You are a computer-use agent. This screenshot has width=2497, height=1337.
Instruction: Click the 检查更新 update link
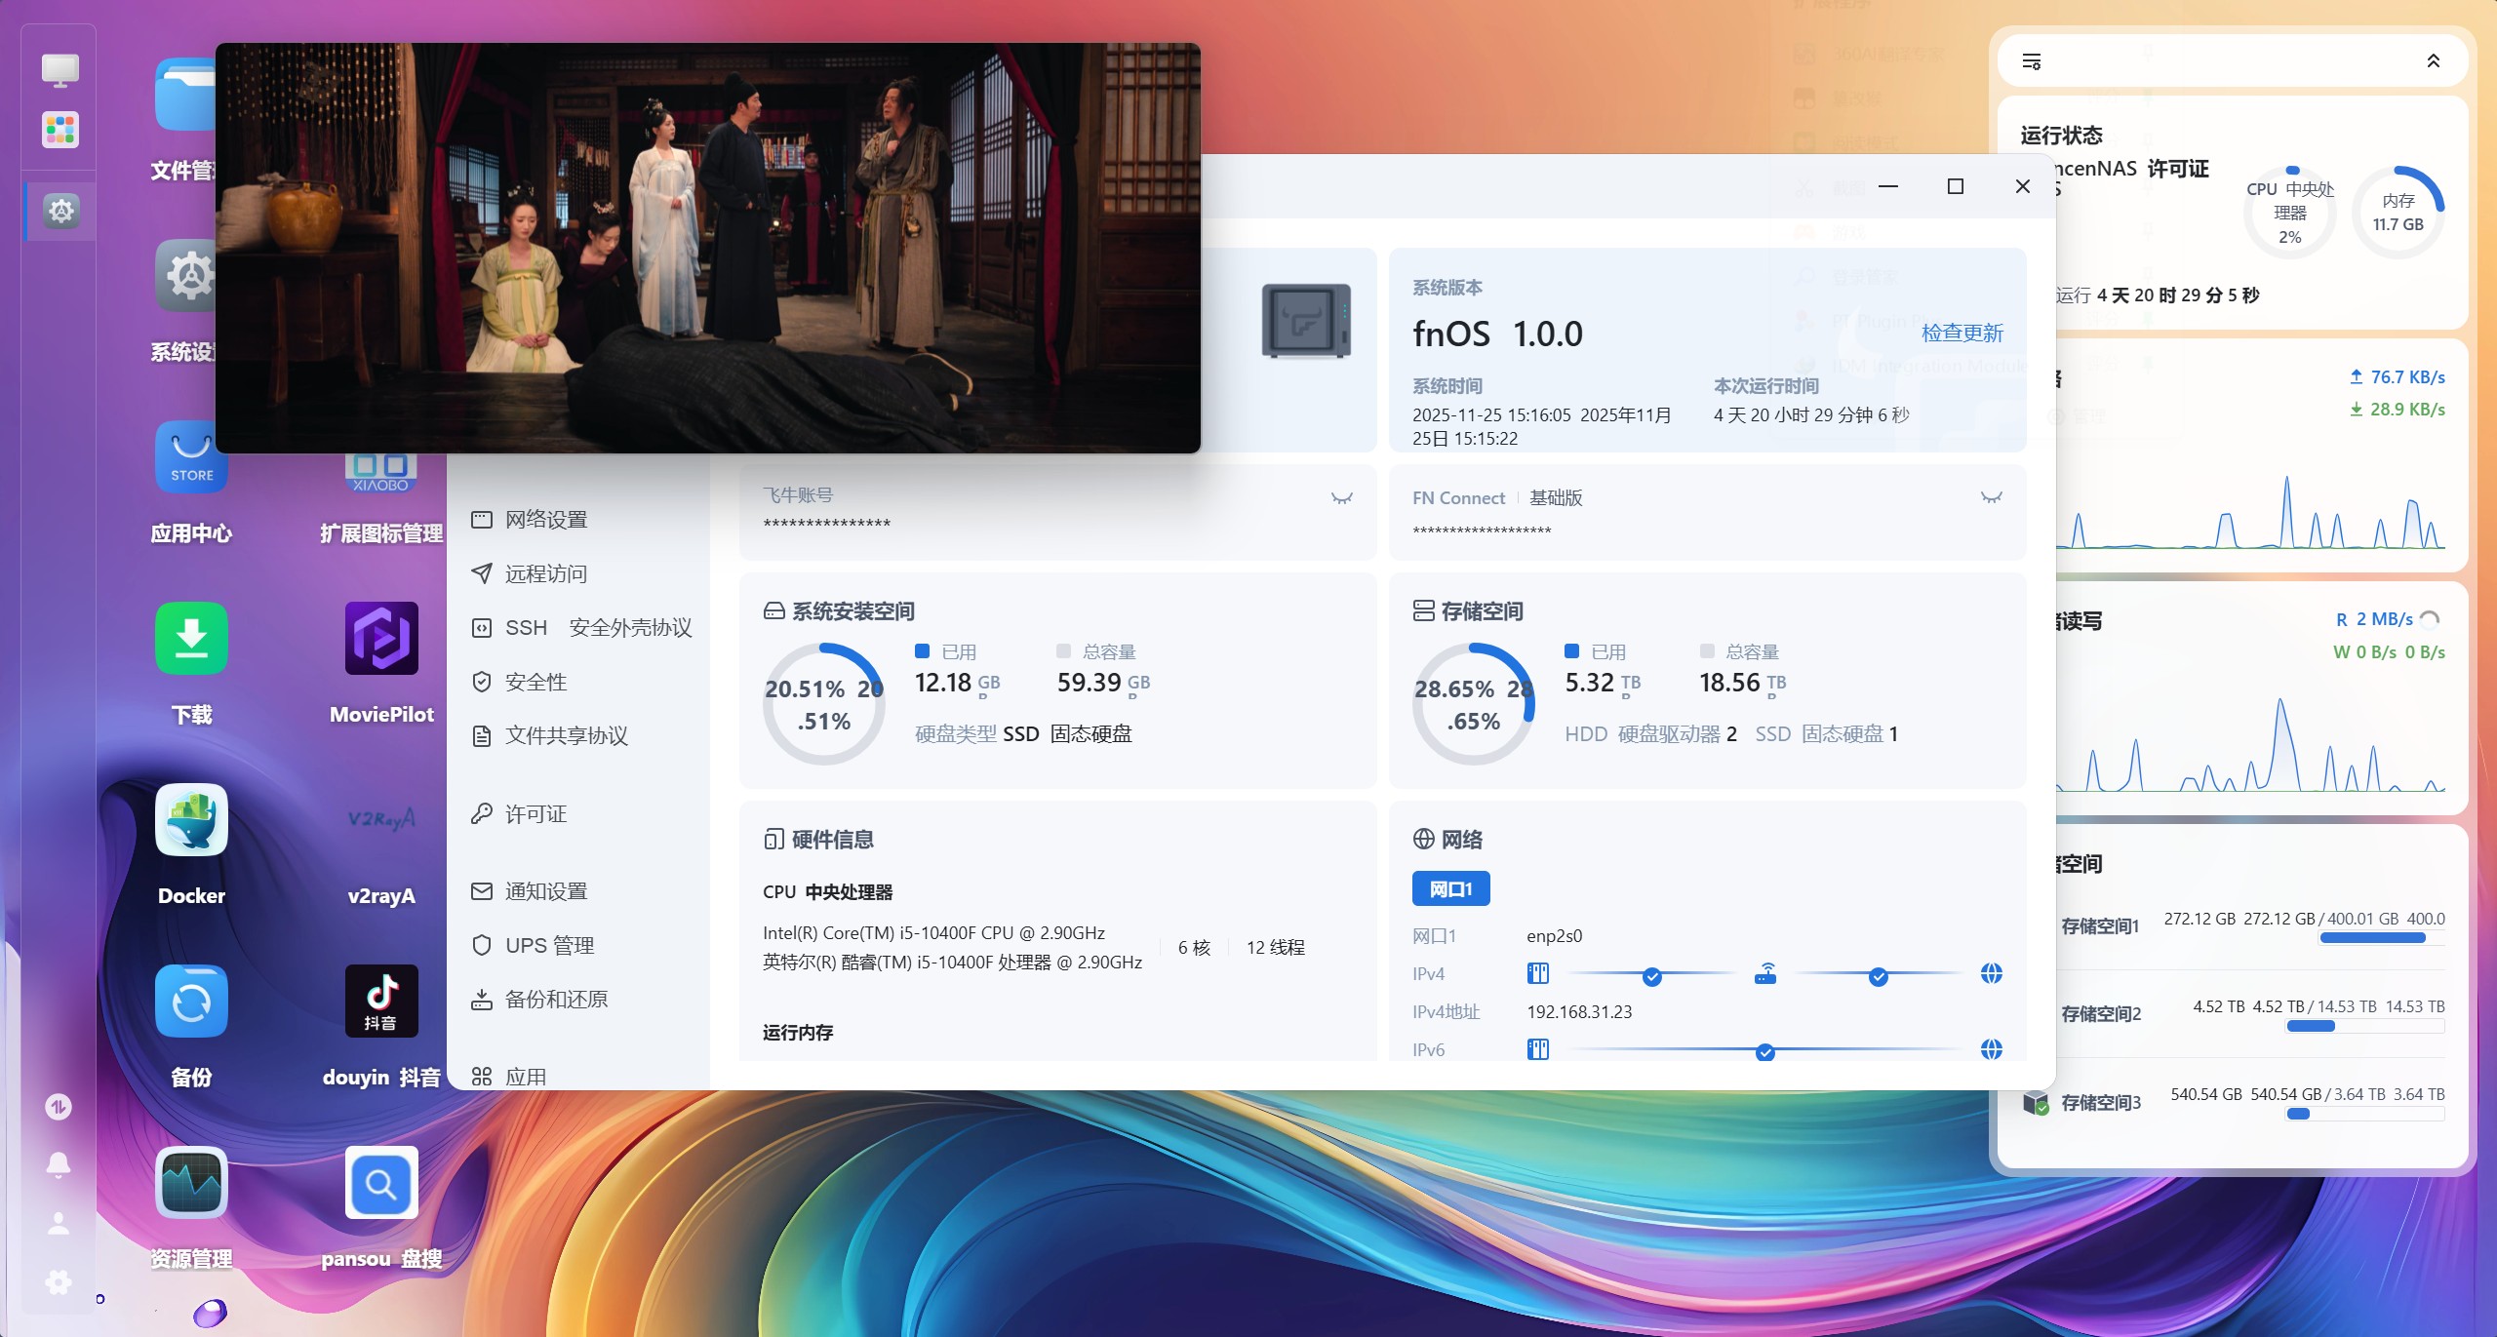pyautogui.click(x=1962, y=333)
